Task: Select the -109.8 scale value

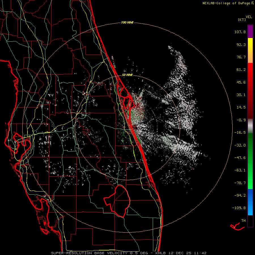Action: click(x=239, y=208)
